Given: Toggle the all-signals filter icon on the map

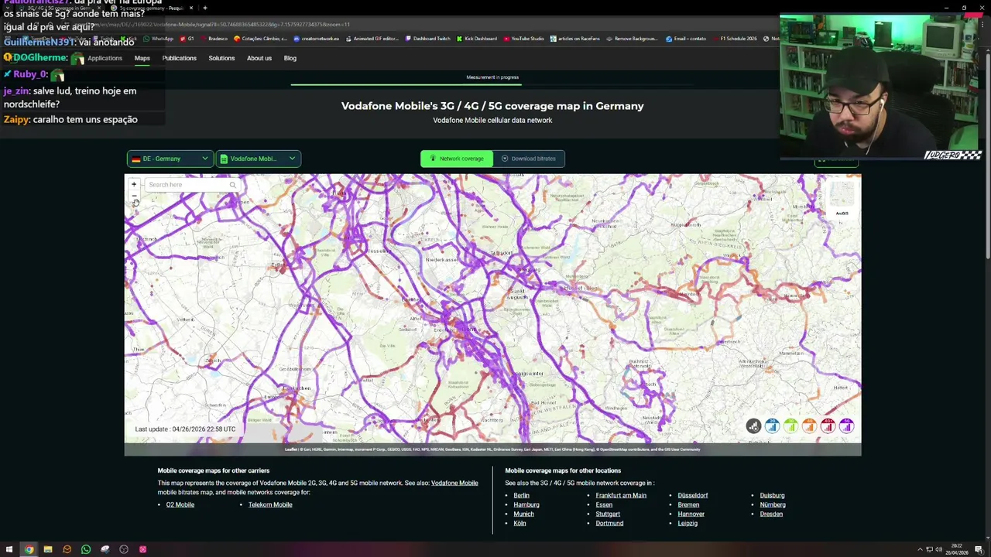Looking at the screenshot, I should [x=753, y=426].
